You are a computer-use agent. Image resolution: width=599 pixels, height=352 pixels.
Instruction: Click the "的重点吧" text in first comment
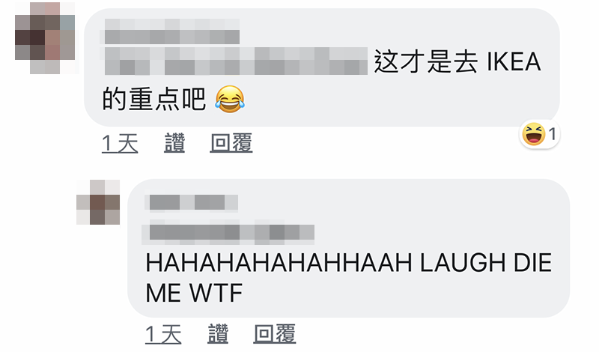click(154, 99)
